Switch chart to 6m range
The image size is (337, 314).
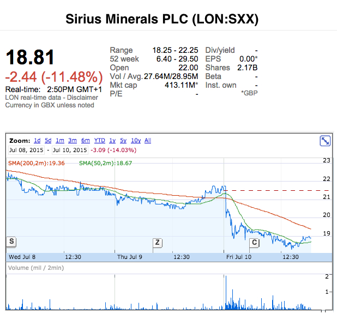point(86,140)
